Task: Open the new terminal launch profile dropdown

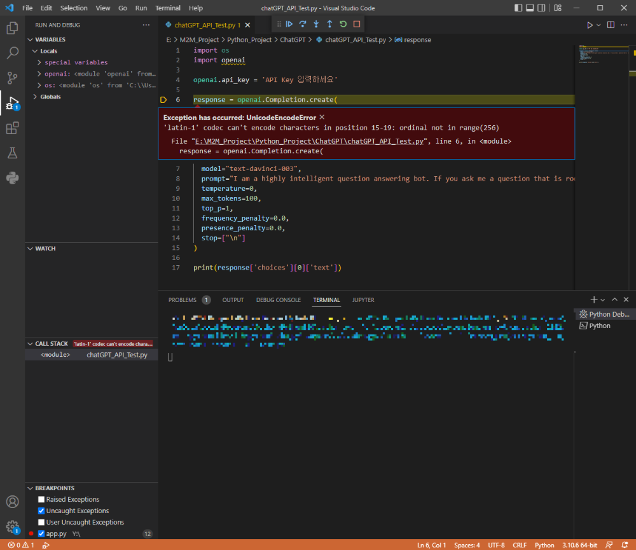Action: click(x=603, y=299)
